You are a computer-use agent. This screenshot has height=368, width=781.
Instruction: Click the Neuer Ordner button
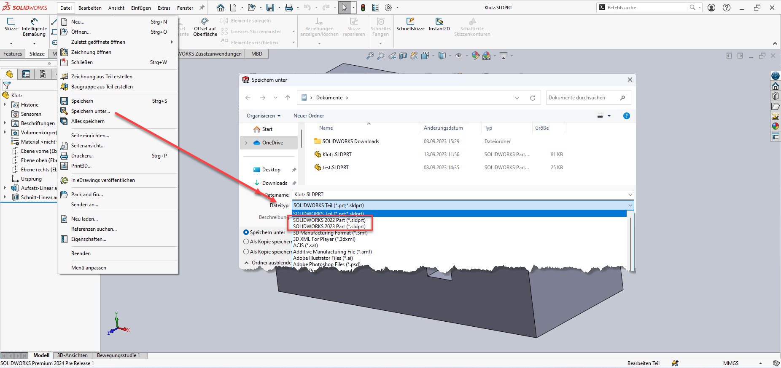point(309,116)
